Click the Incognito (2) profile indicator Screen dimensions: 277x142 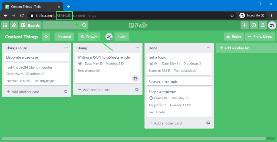(x=253, y=16)
